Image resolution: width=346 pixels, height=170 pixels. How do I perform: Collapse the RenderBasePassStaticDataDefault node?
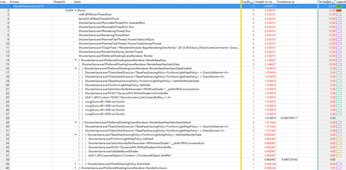76,122
